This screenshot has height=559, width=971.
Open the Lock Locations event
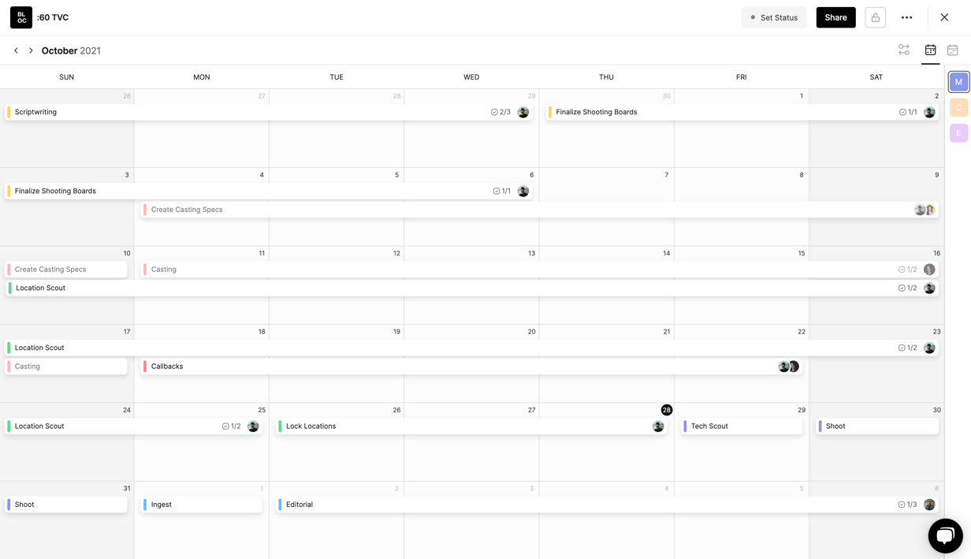click(x=311, y=426)
